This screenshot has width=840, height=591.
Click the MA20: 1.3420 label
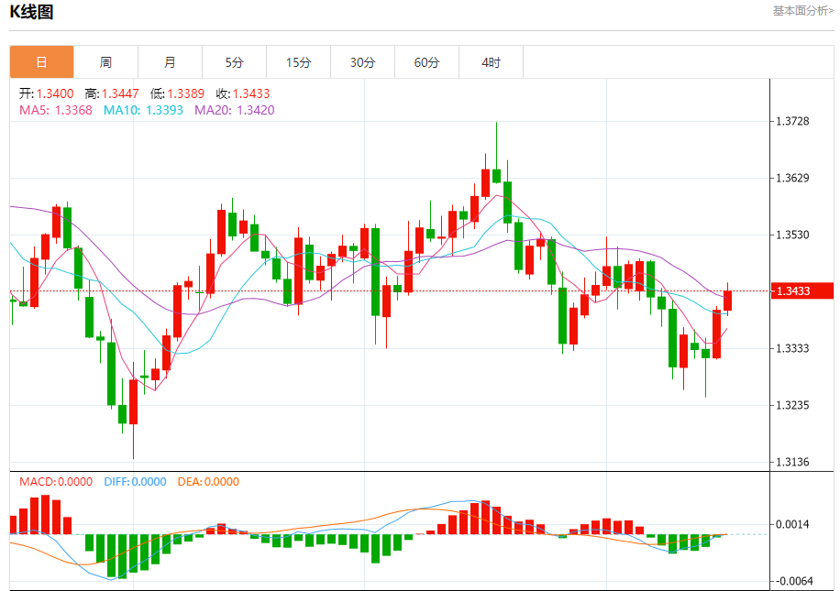point(235,110)
